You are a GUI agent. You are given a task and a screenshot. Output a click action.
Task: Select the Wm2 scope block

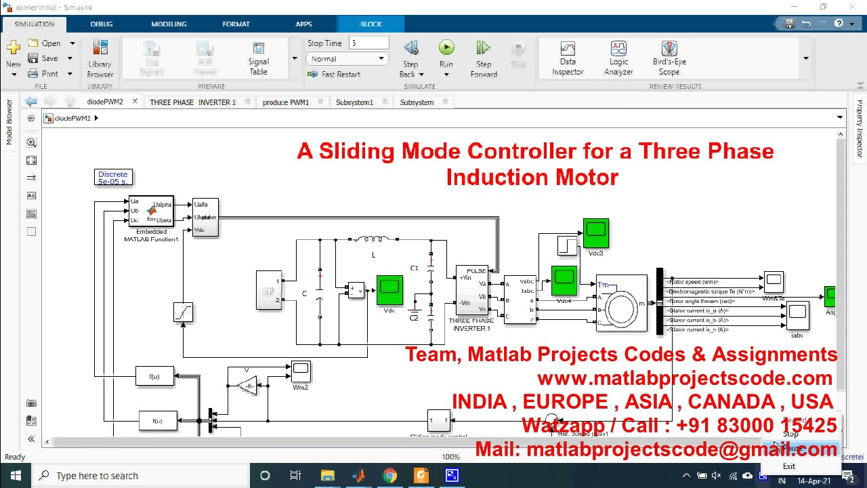(x=300, y=371)
